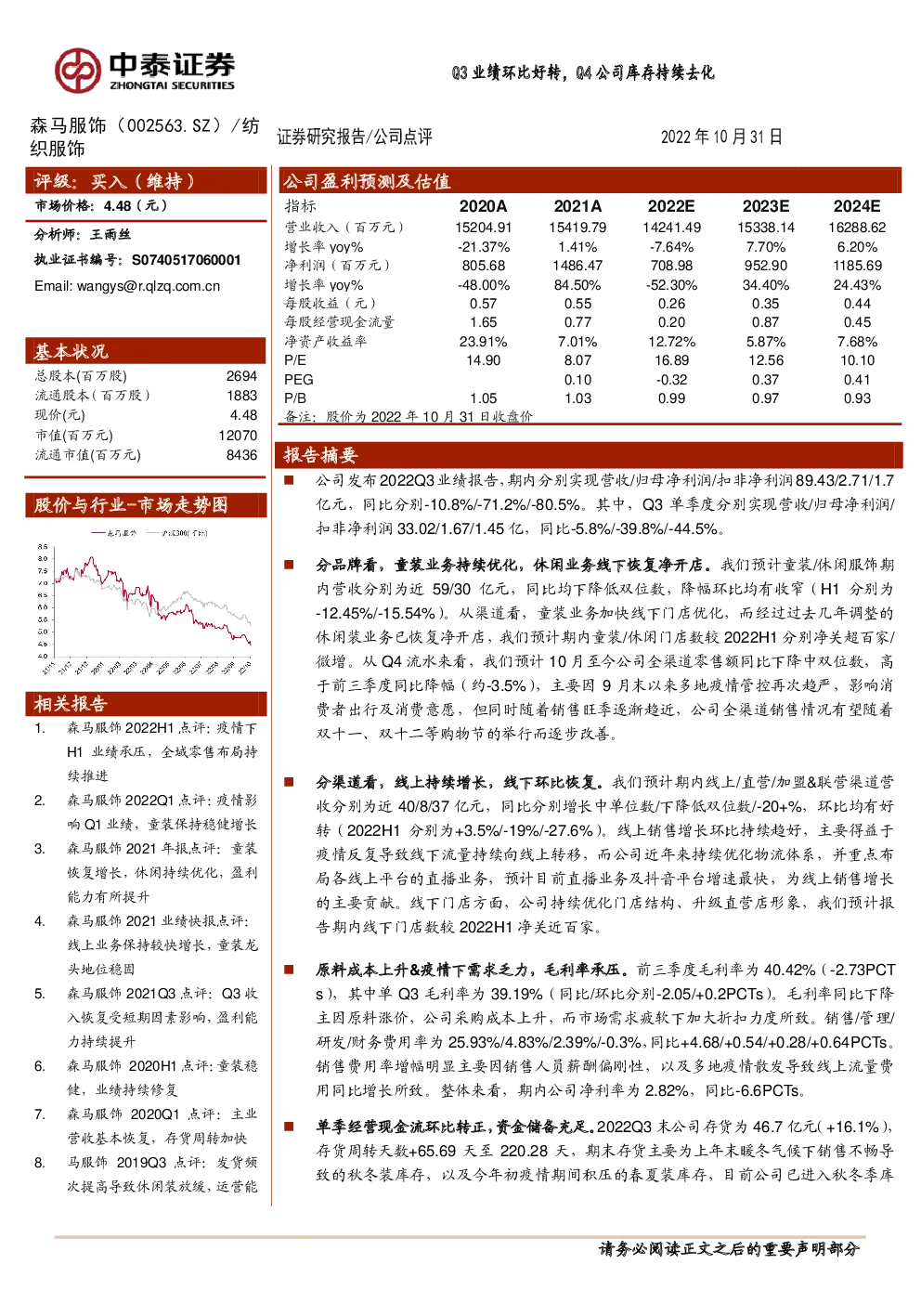Click the red bullet beside '原料成本上升' paragraph
The image size is (921, 1303).
pos(289,970)
